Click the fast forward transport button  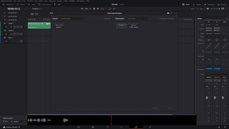(x=86, y=9)
